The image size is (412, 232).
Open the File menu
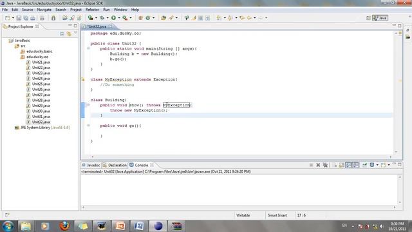tap(5, 10)
